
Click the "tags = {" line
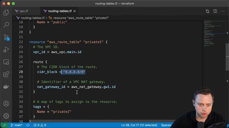point(41,107)
